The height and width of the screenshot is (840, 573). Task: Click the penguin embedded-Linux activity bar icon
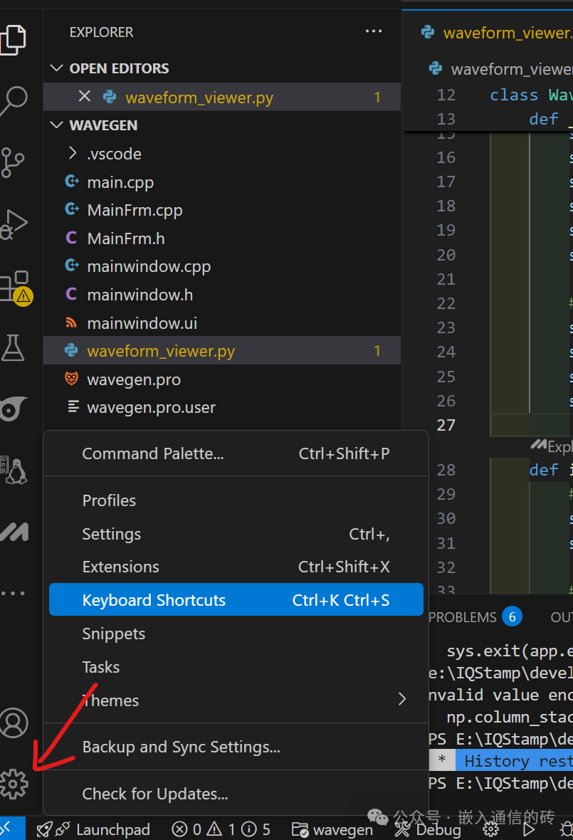(x=14, y=470)
